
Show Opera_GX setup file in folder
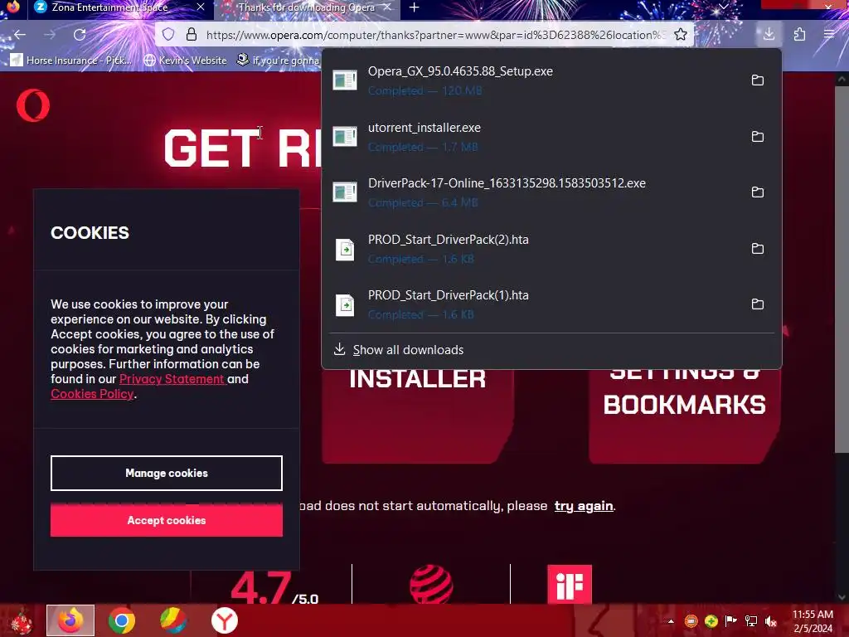pos(758,80)
